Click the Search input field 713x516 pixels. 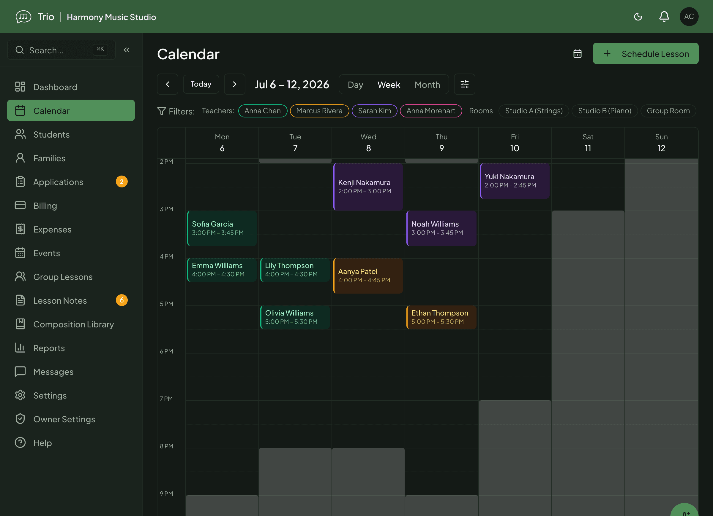(61, 50)
